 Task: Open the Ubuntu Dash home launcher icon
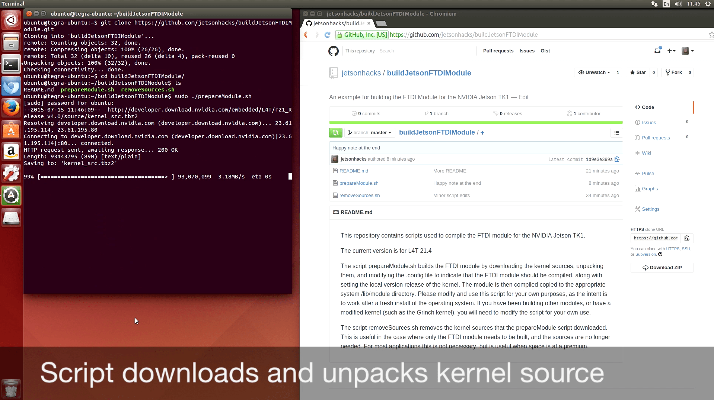point(11,20)
